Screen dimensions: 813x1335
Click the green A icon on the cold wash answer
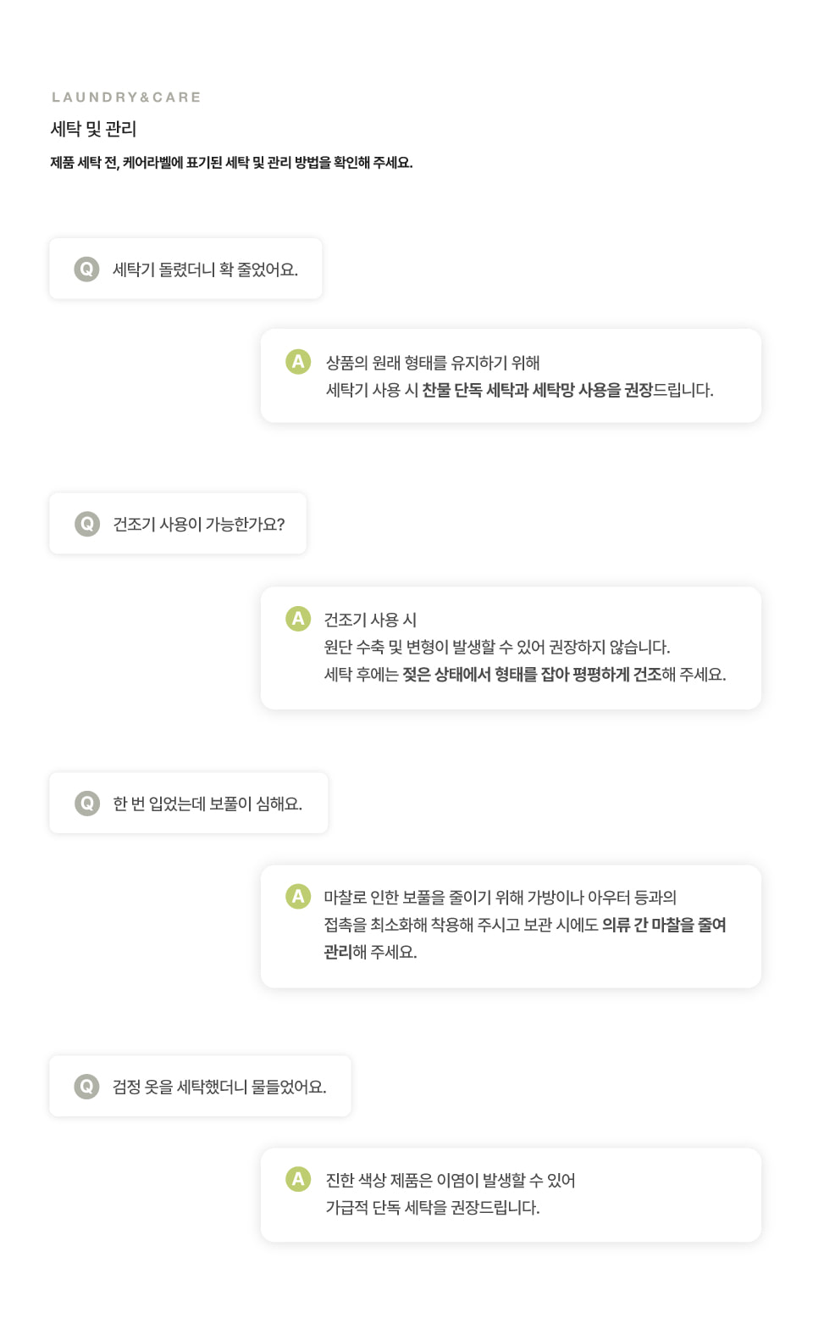coord(298,362)
